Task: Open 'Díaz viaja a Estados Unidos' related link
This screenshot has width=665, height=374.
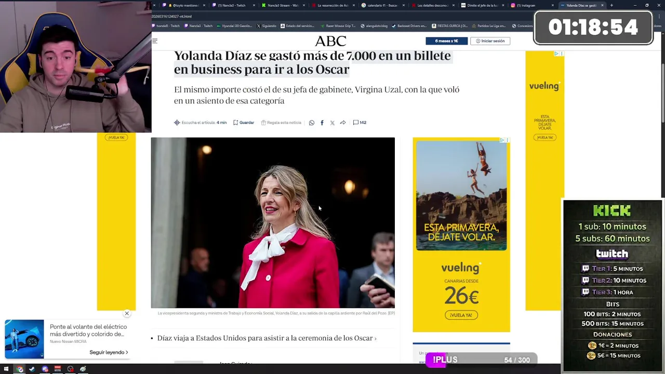Action: 267,338
